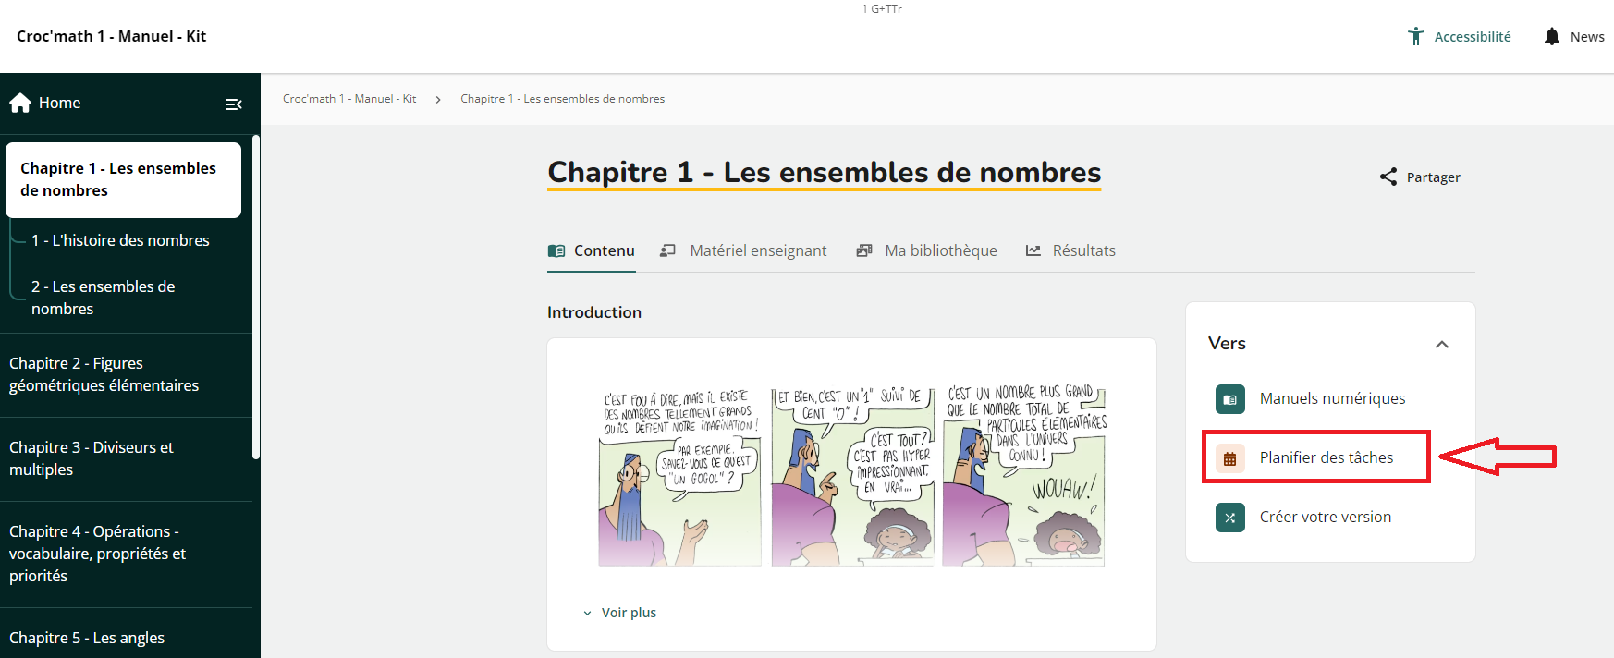Click the Partager button label
The image size is (1614, 658).
point(1434,177)
